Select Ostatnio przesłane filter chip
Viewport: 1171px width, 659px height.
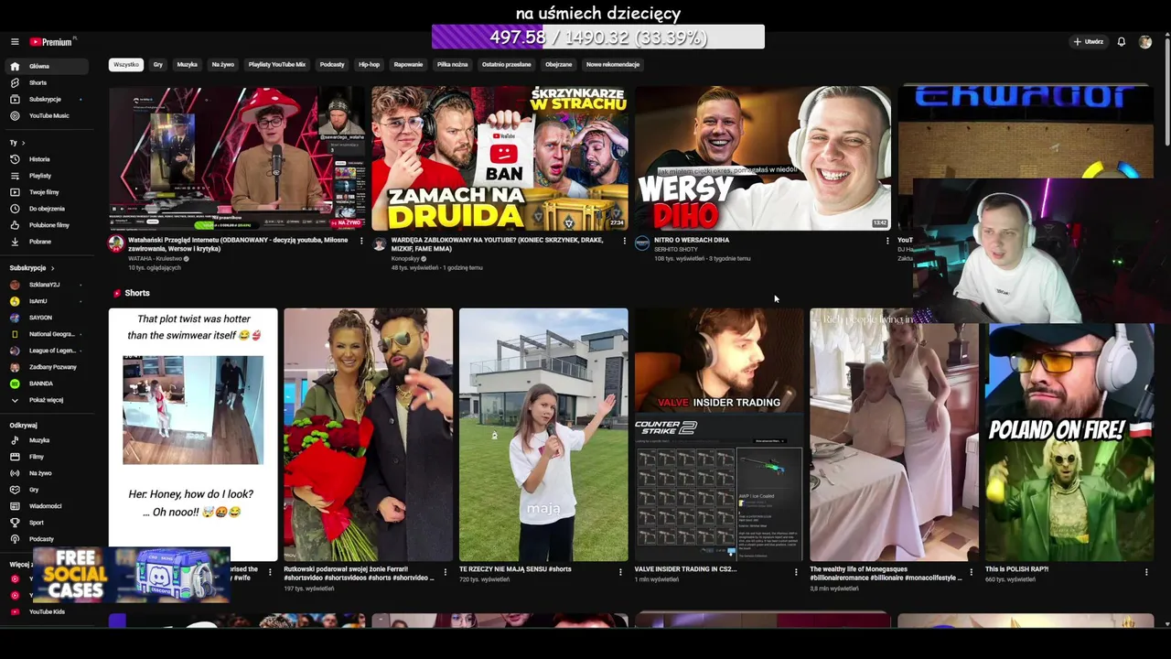pyautogui.click(x=506, y=65)
